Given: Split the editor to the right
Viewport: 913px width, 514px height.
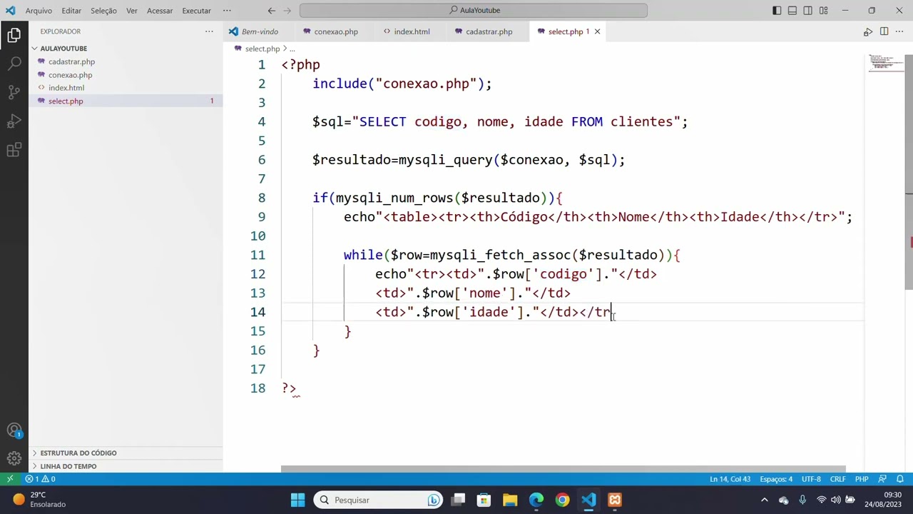Looking at the screenshot, I should (884, 31).
